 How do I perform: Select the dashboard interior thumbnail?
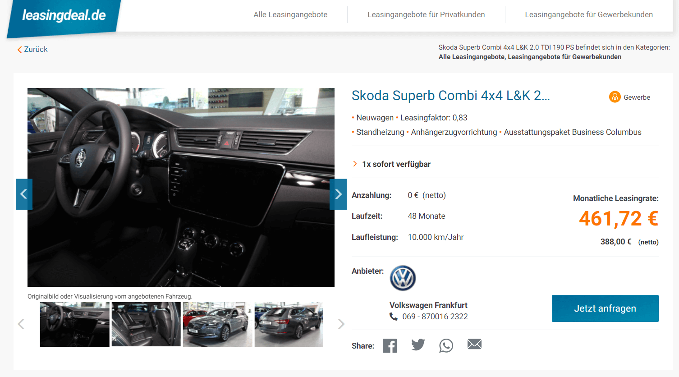(75, 324)
